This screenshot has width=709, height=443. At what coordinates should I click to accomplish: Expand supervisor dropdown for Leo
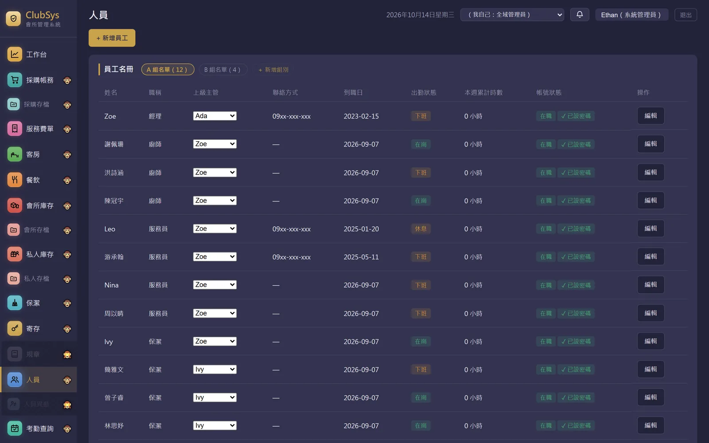pyautogui.click(x=215, y=229)
